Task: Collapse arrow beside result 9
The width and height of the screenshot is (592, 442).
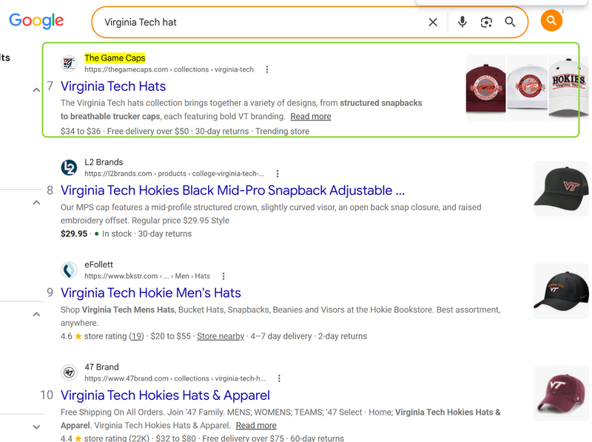Action: [36, 314]
